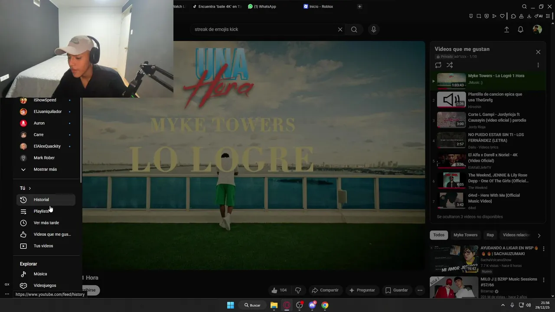Like the video with thumbs-up 104
The height and width of the screenshot is (312, 555).
point(279,290)
